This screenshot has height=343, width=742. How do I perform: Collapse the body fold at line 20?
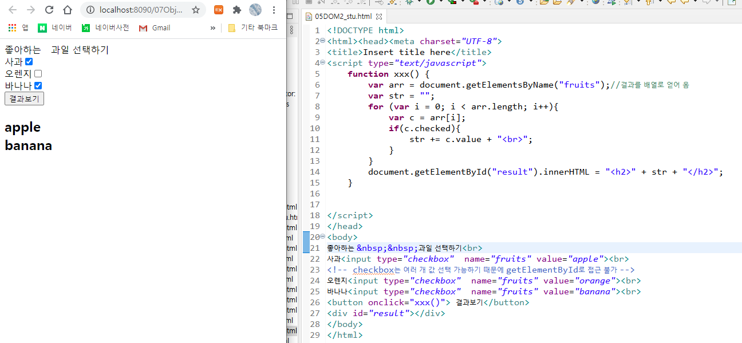coord(322,236)
